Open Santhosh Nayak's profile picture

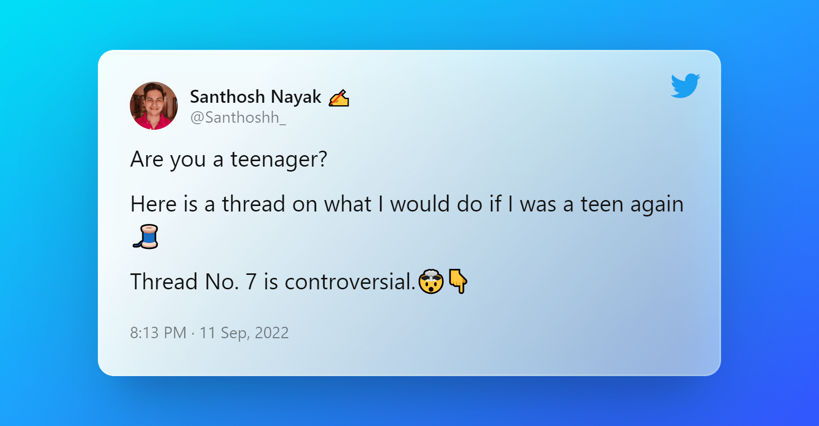click(154, 106)
